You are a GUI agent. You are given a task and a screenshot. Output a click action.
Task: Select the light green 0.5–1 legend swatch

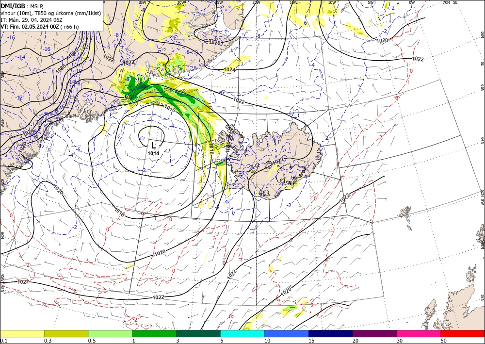point(110,333)
